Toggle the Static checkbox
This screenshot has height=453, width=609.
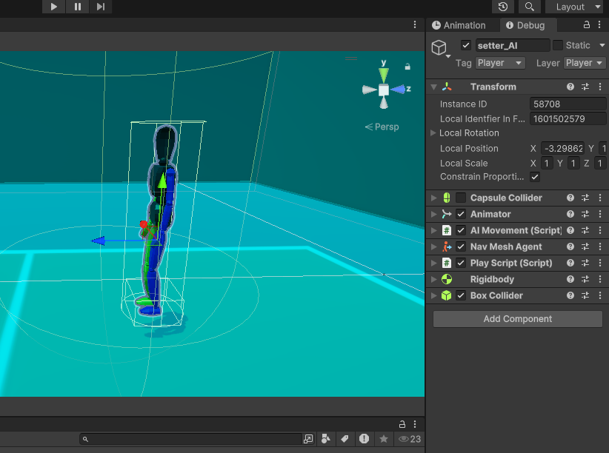point(558,45)
